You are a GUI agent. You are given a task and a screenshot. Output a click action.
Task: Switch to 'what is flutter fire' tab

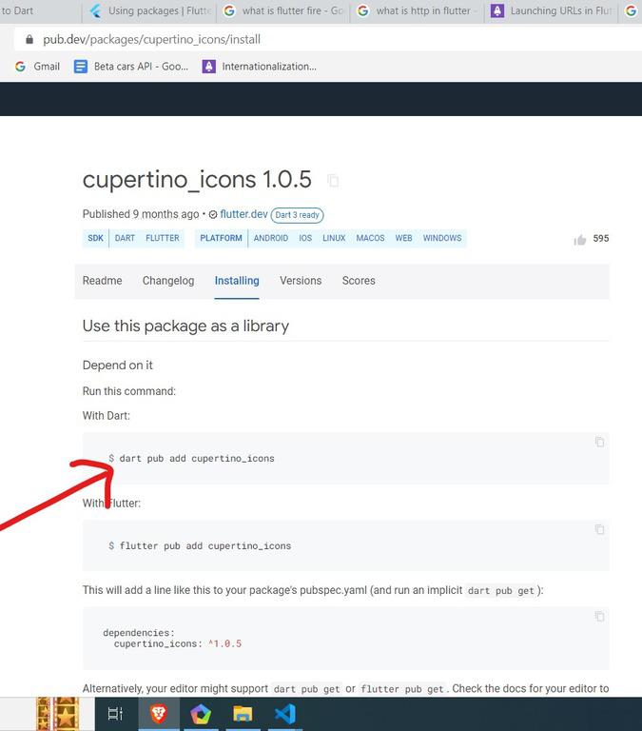283,10
